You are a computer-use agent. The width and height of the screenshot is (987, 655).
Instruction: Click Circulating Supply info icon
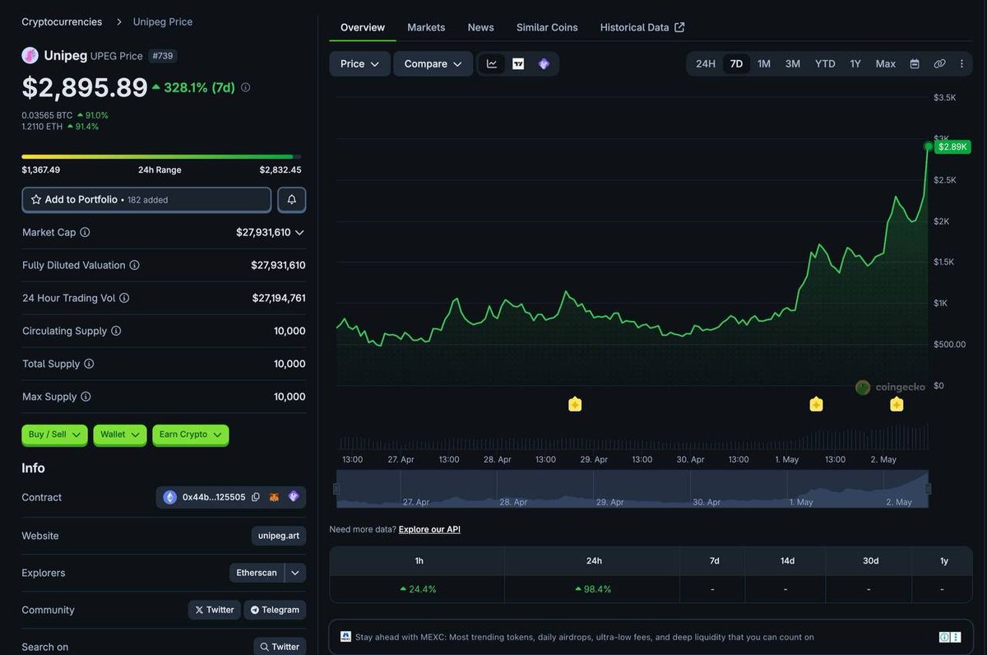pos(116,332)
